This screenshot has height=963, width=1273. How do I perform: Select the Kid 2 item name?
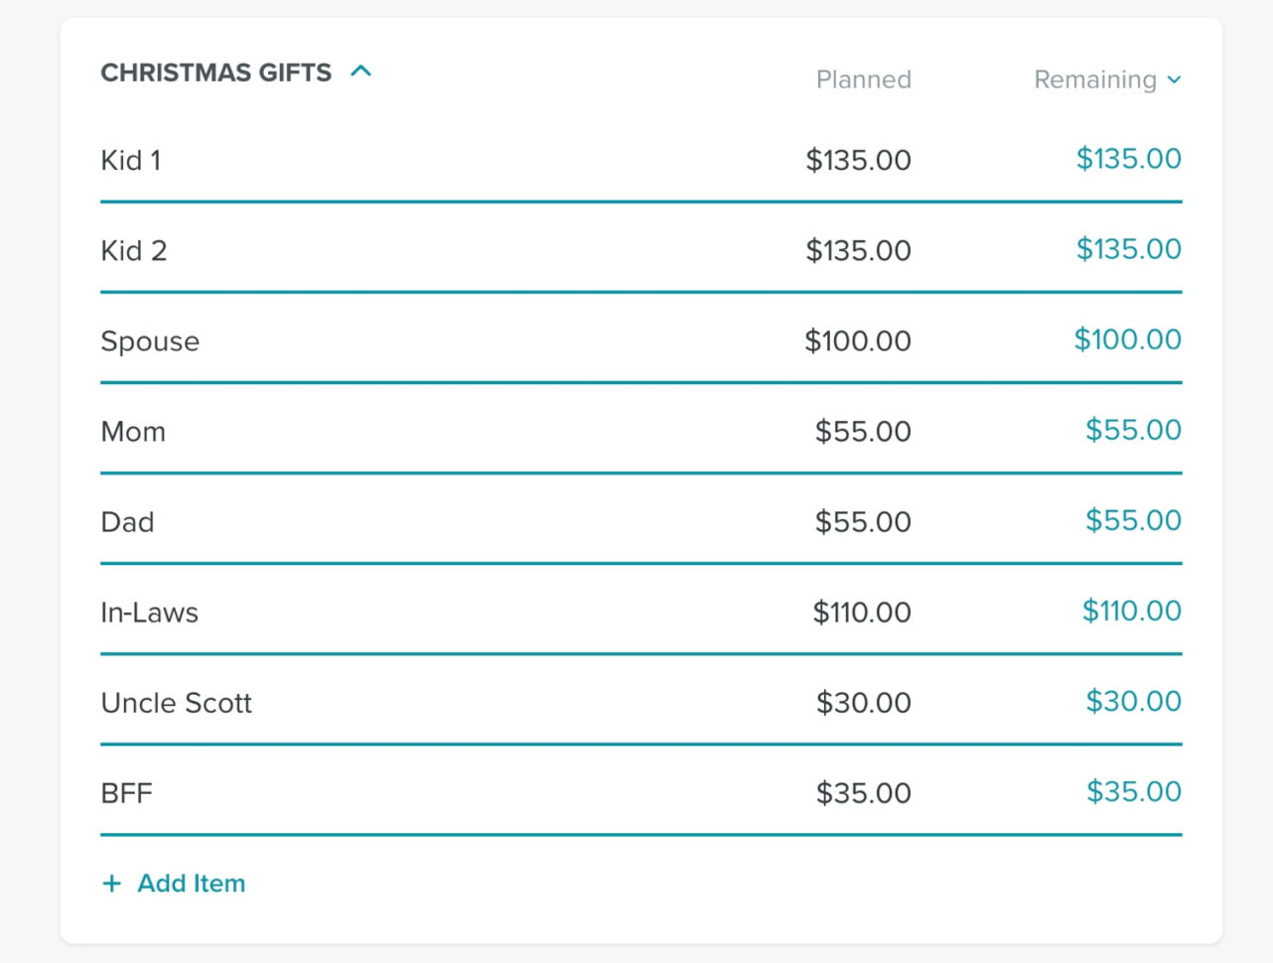click(x=134, y=251)
